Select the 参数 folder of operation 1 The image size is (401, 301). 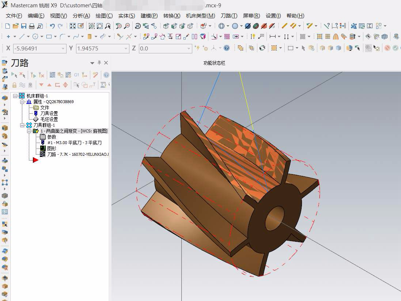[52, 137]
